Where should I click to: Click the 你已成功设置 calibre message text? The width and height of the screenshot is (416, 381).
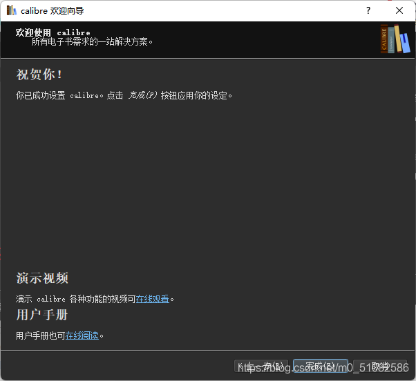coord(124,95)
